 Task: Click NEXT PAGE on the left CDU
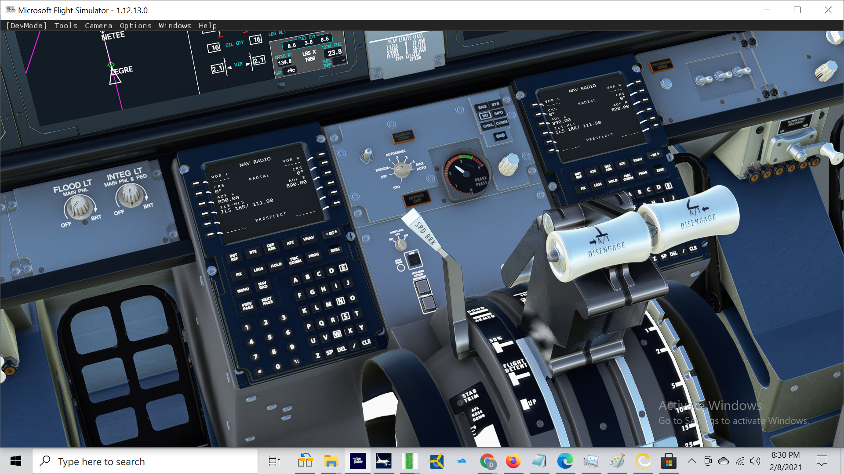tap(267, 301)
